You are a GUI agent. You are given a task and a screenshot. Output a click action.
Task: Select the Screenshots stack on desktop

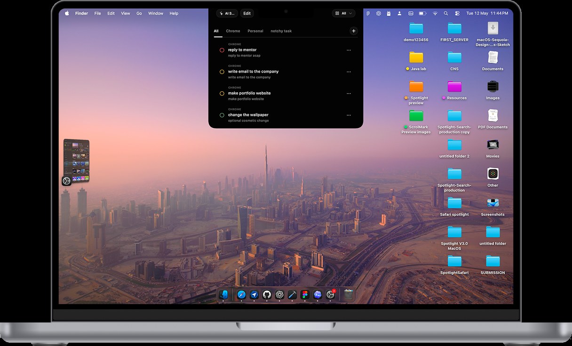coord(493,207)
